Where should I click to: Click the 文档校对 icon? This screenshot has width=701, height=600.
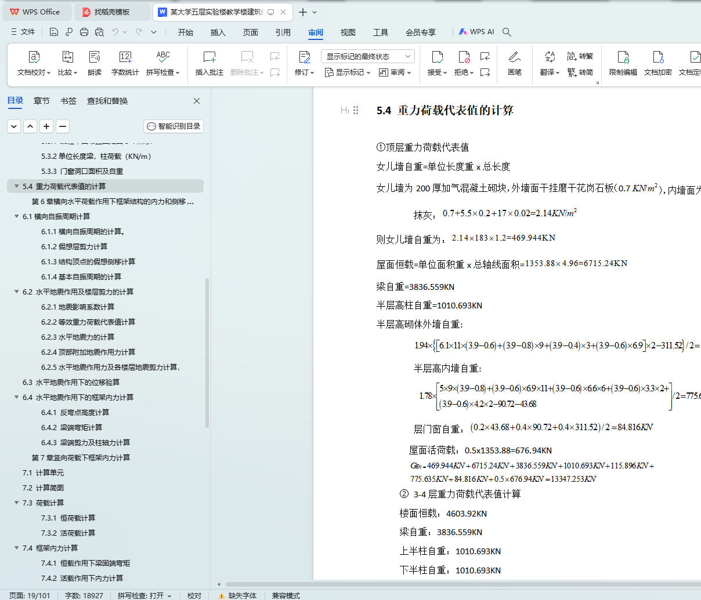(x=34, y=57)
